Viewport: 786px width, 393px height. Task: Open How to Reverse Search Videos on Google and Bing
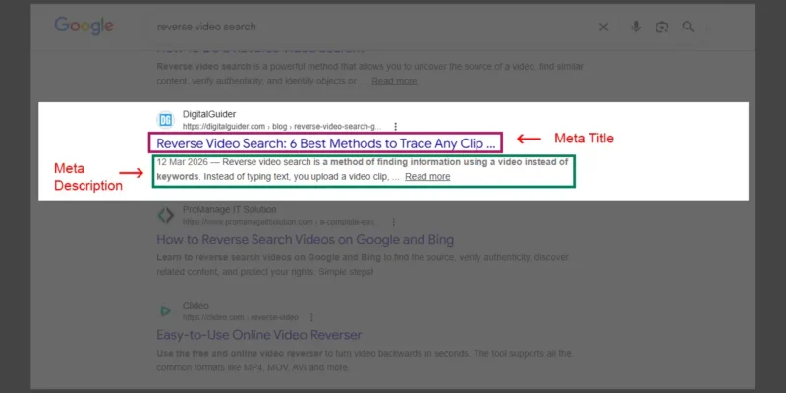coord(305,239)
